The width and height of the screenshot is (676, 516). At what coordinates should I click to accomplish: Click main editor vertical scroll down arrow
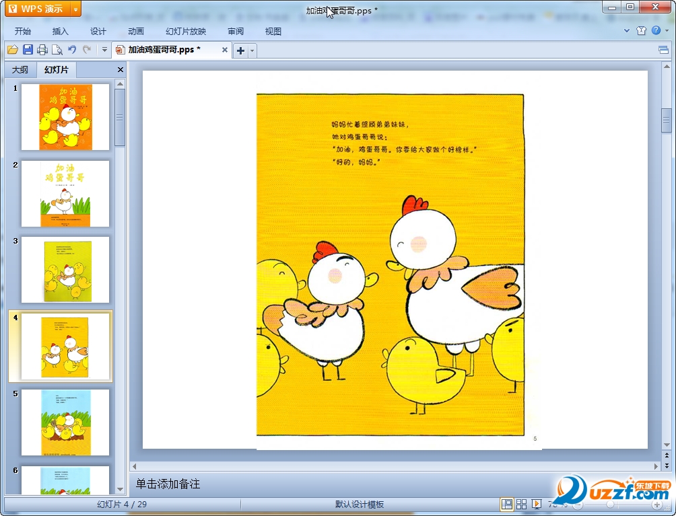(667, 445)
